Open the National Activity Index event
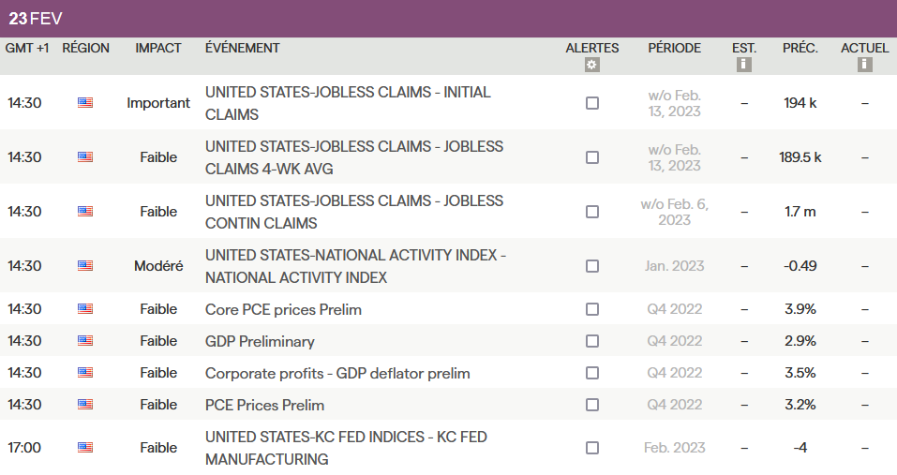The image size is (897, 475). click(355, 266)
